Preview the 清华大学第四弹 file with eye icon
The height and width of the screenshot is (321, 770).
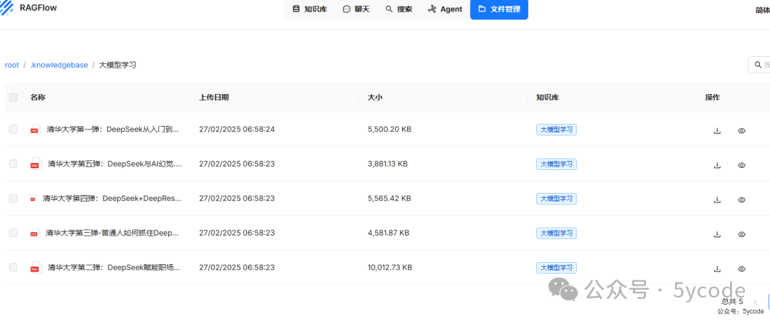pos(741,199)
